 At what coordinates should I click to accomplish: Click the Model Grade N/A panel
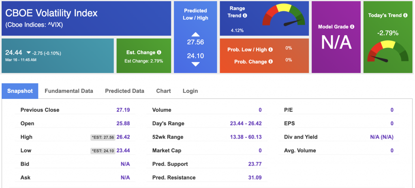click(x=336, y=43)
